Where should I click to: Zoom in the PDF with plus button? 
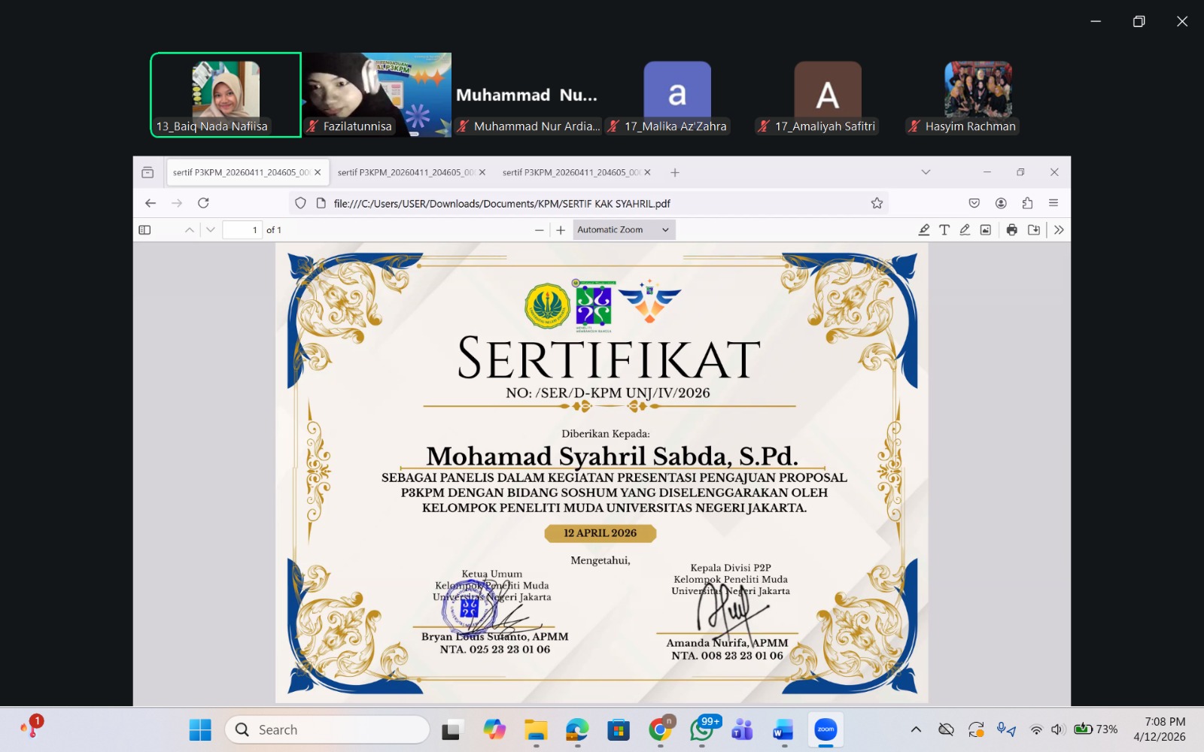click(x=561, y=230)
